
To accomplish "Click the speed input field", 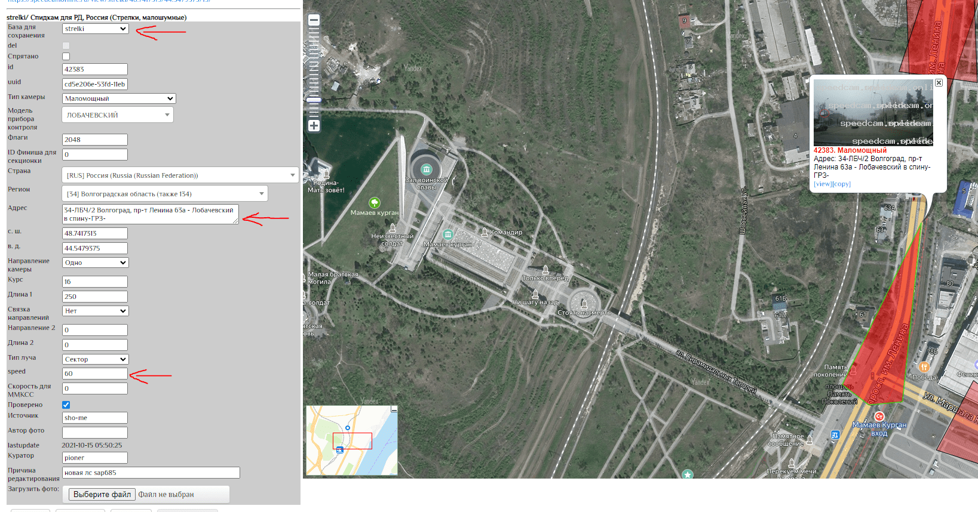I will pyautogui.click(x=95, y=374).
